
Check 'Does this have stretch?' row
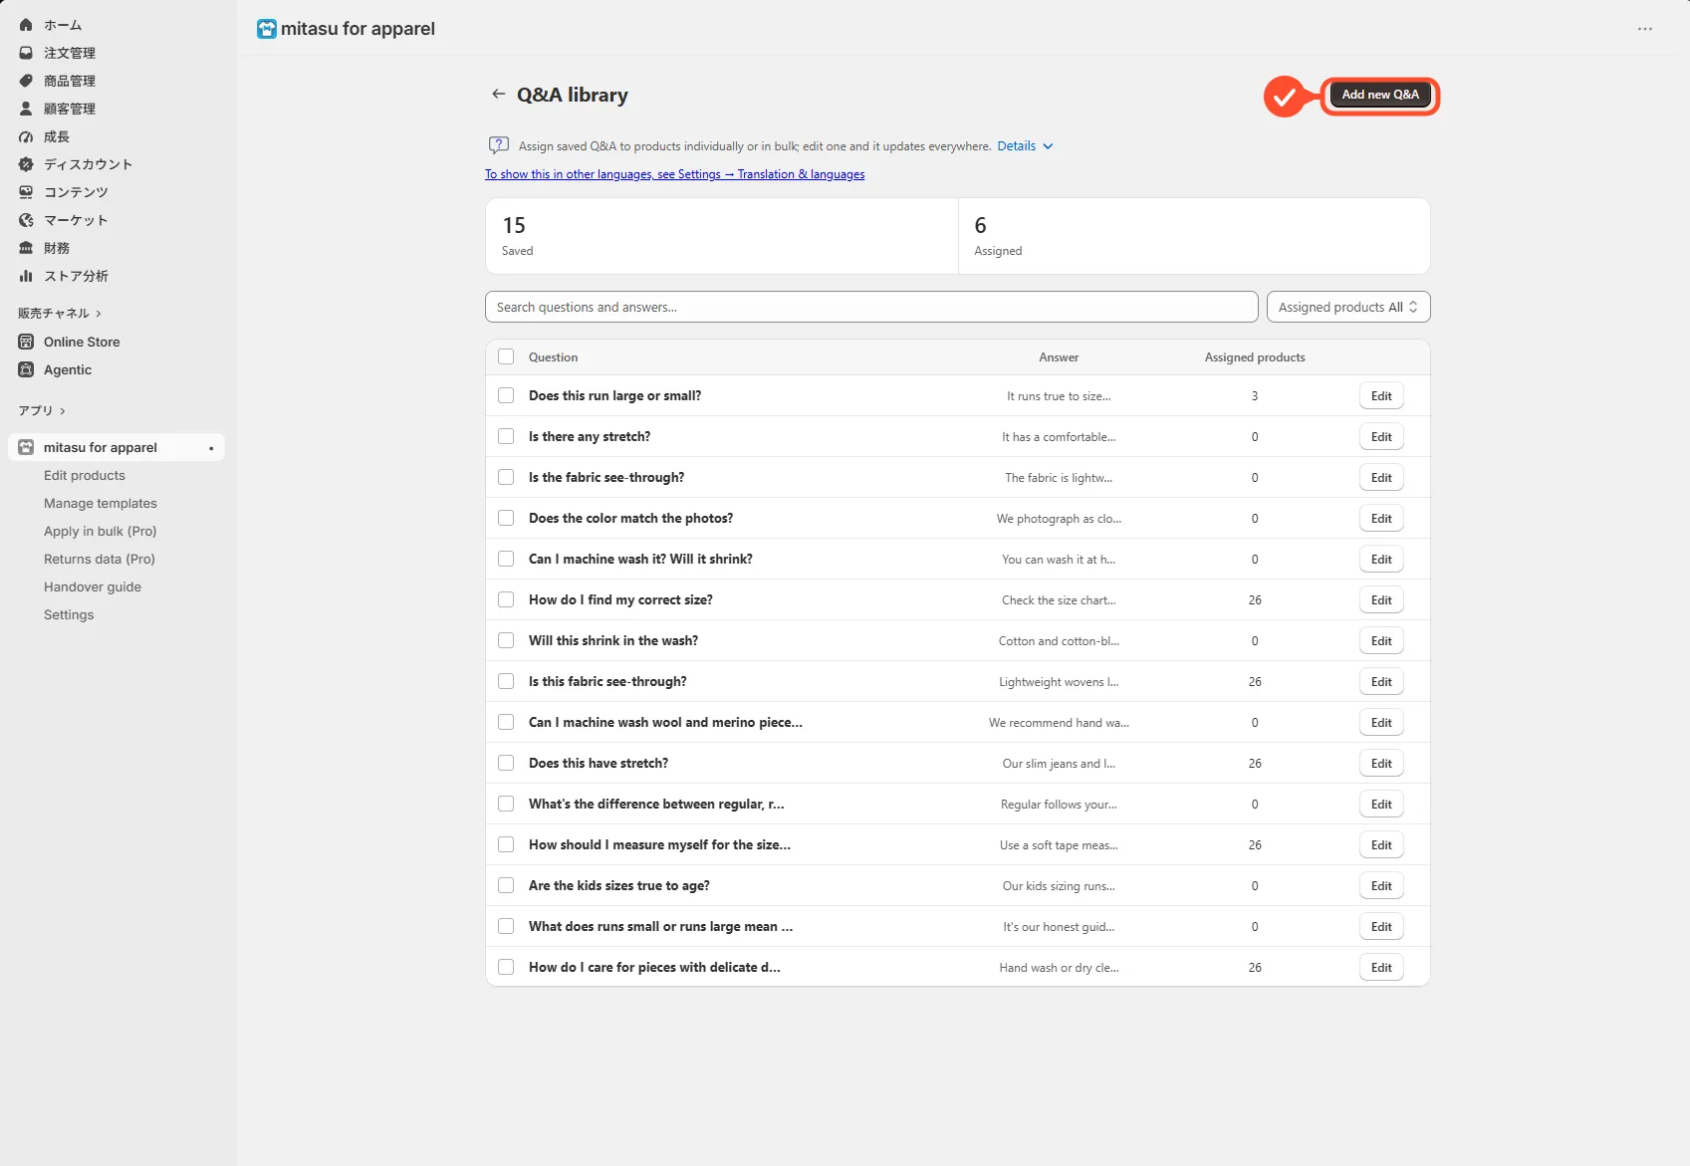click(x=506, y=763)
